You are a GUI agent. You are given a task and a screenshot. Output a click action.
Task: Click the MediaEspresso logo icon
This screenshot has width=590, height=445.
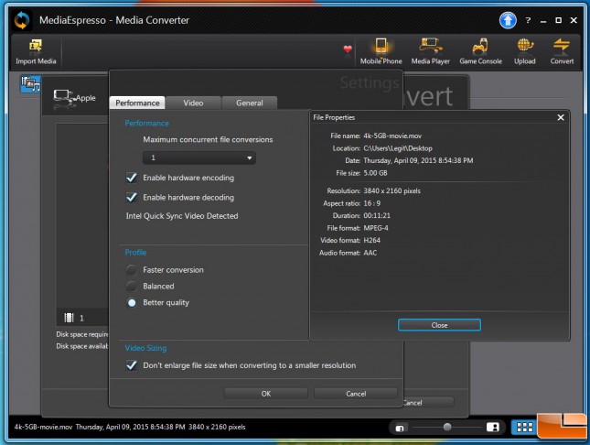pyautogui.click(x=21, y=20)
